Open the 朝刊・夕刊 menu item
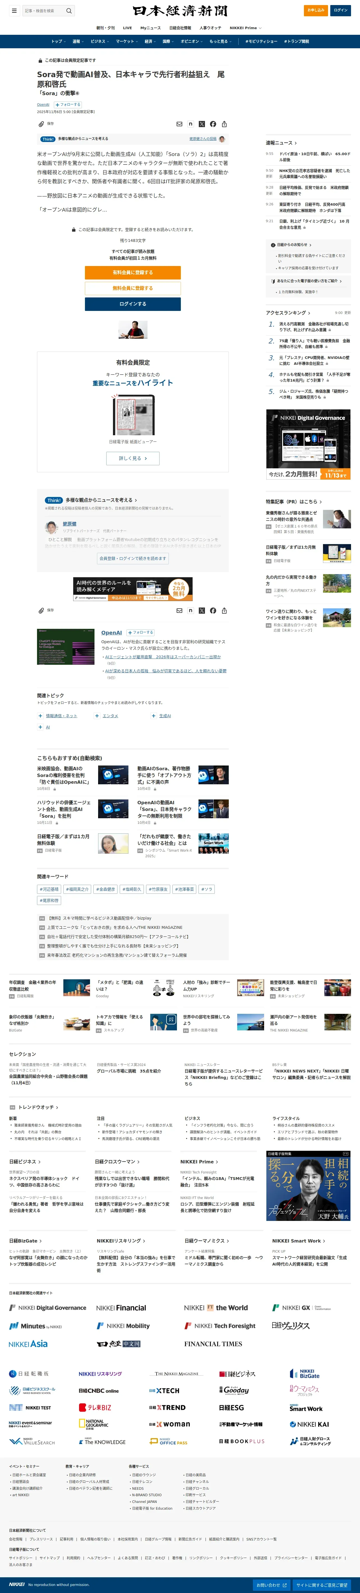 coord(106,28)
